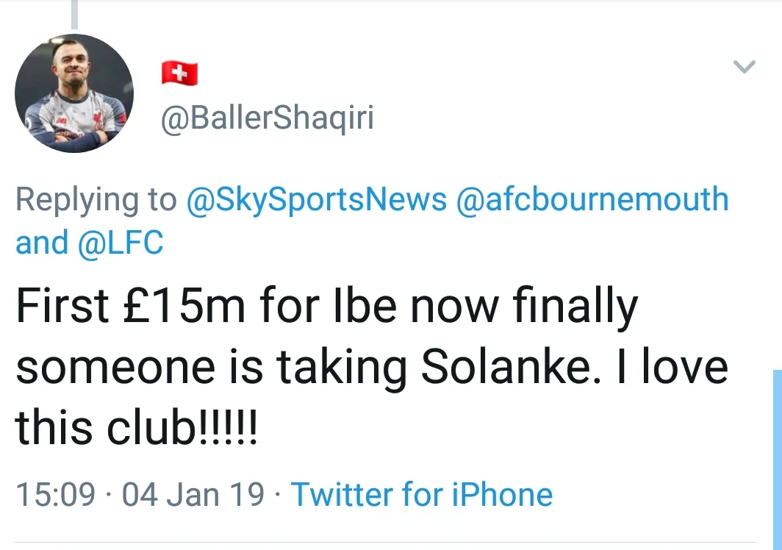Click the word "First" starting the tweet
The image size is (782, 550).
tap(62, 308)
